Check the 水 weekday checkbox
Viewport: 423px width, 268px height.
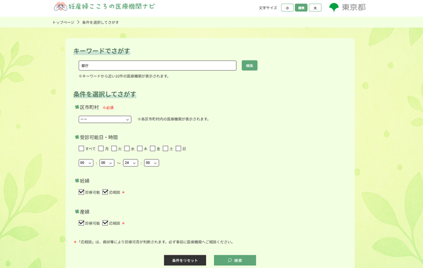tap(127, 148)
